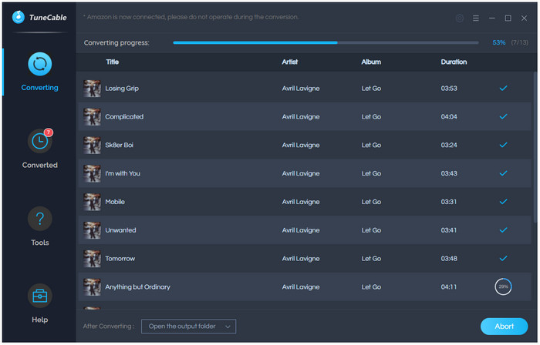Open the toolbox sidebar icon
Image resolution: width=540 pixels, height=345 pixels.
coord(39,296)
